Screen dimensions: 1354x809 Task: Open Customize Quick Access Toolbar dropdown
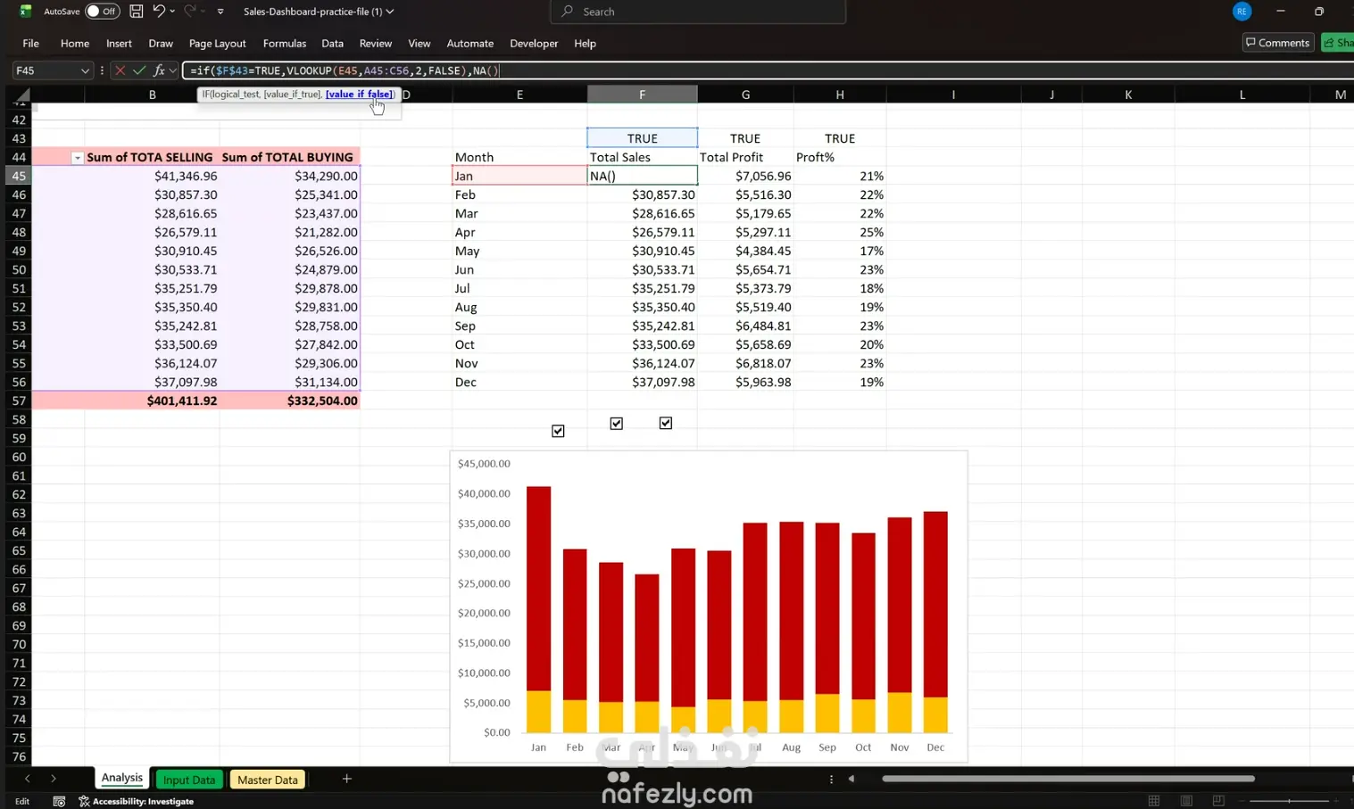(220, 12)
